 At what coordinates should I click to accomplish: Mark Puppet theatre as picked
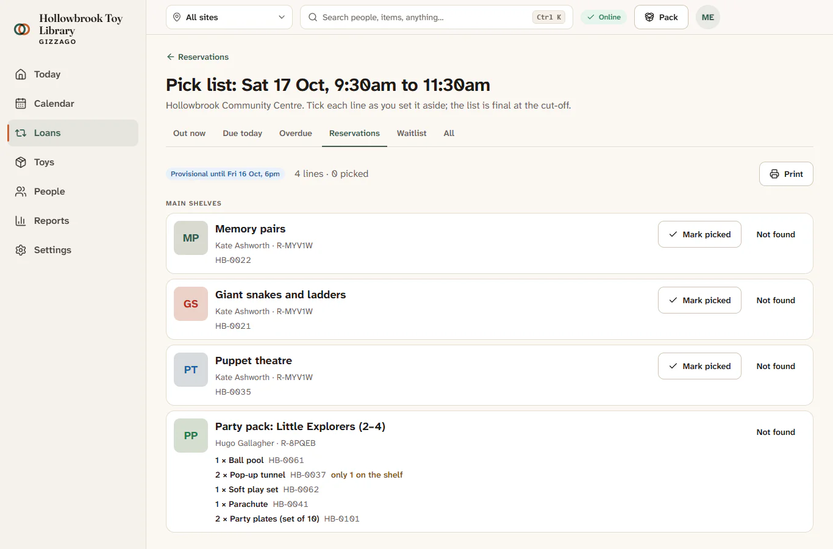tap(699, 366)
